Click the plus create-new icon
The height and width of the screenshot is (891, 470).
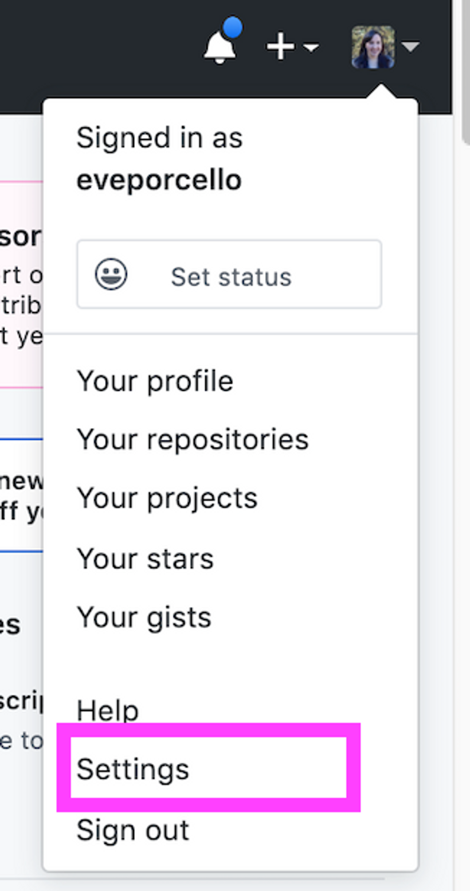click(280, 46)
